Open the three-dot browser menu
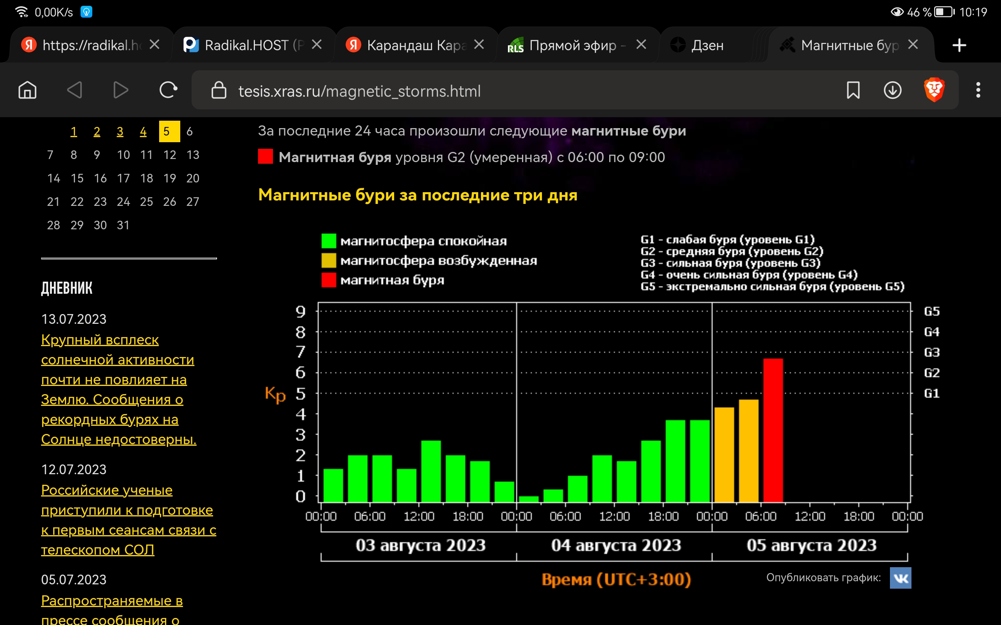The width and height of the screenshot is (1001, 625). pyautogui.click(x=978, y=90)
